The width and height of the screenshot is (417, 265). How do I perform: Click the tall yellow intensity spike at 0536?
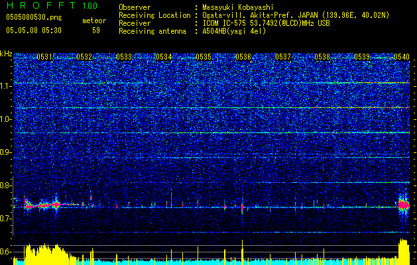(x=242, y=252)
